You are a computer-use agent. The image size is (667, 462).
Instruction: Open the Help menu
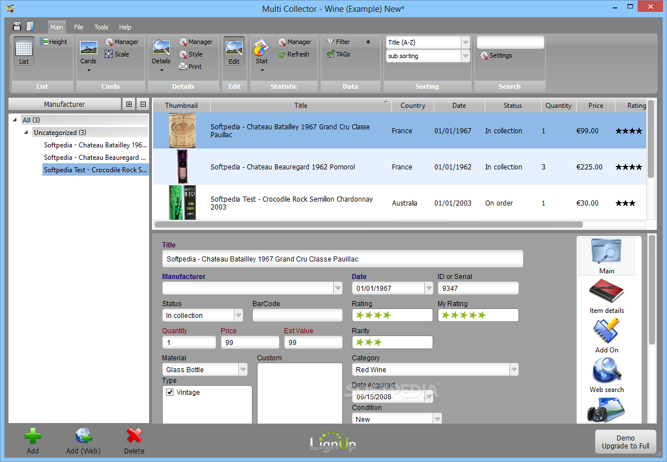(x=125, y=27)
